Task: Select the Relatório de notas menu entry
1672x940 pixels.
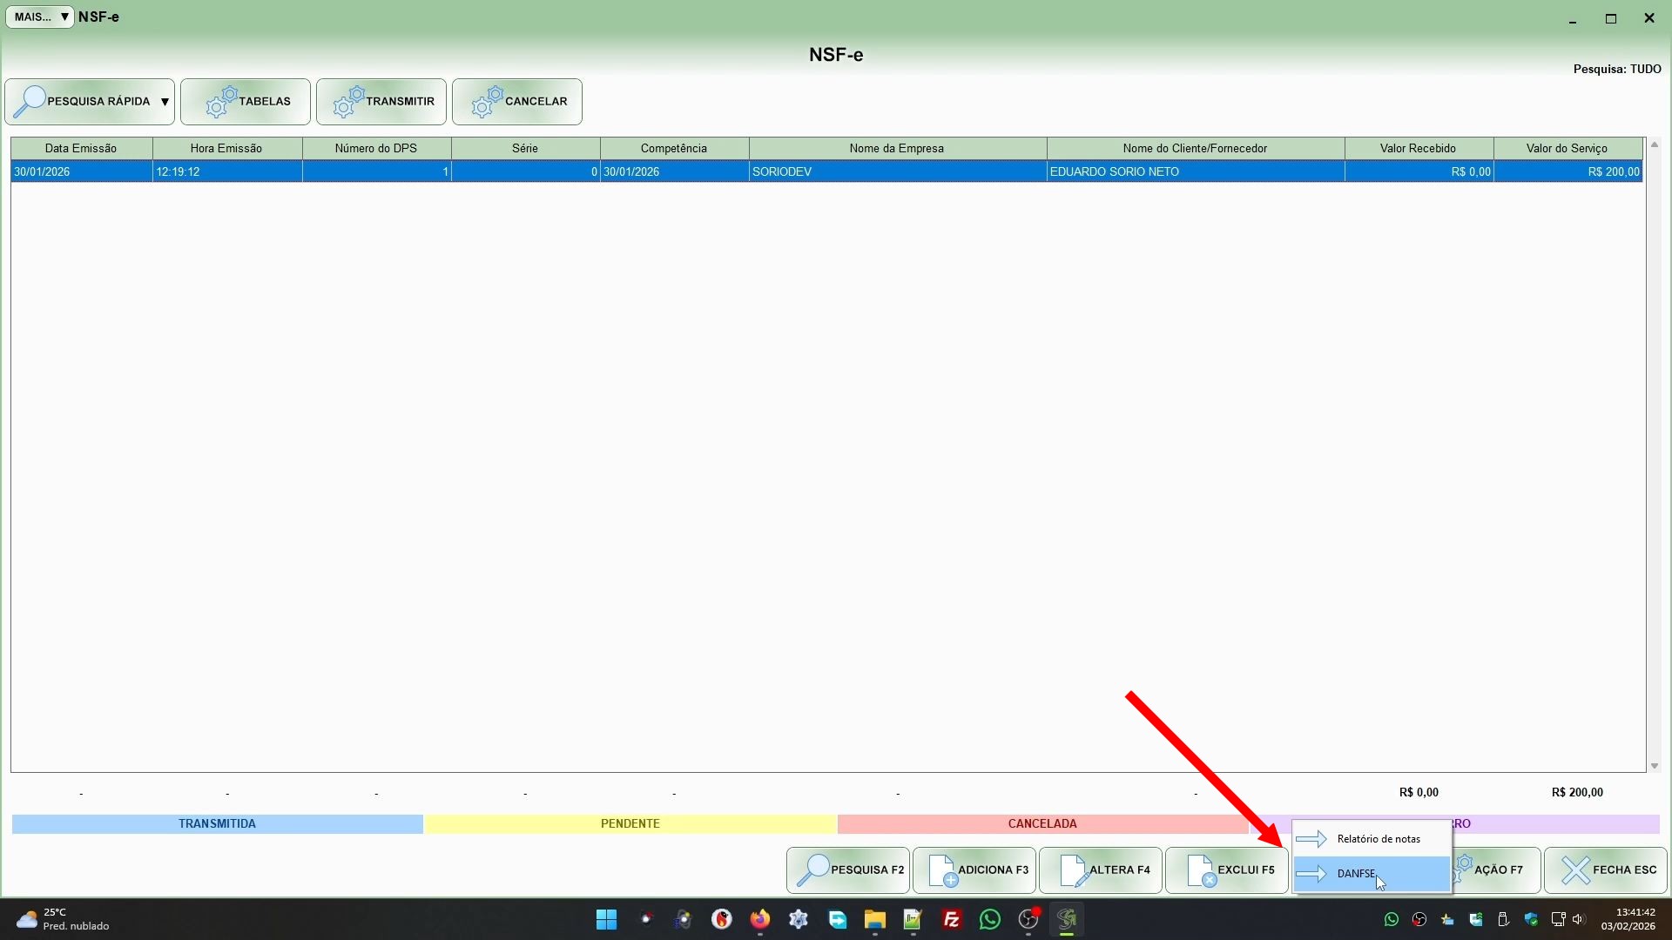Action: tap(1378, 839)
